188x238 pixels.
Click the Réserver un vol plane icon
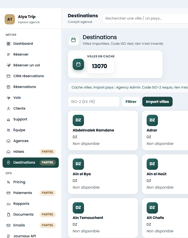click(x=8, y=65)
